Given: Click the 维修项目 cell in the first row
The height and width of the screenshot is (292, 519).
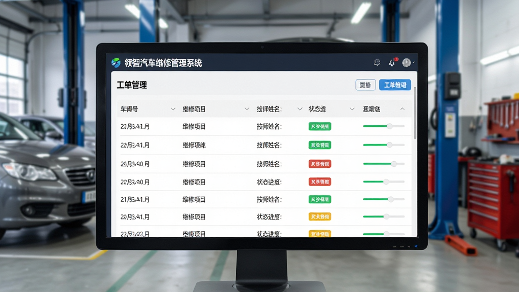Looking at the screenshot, I should coord(194,126).
